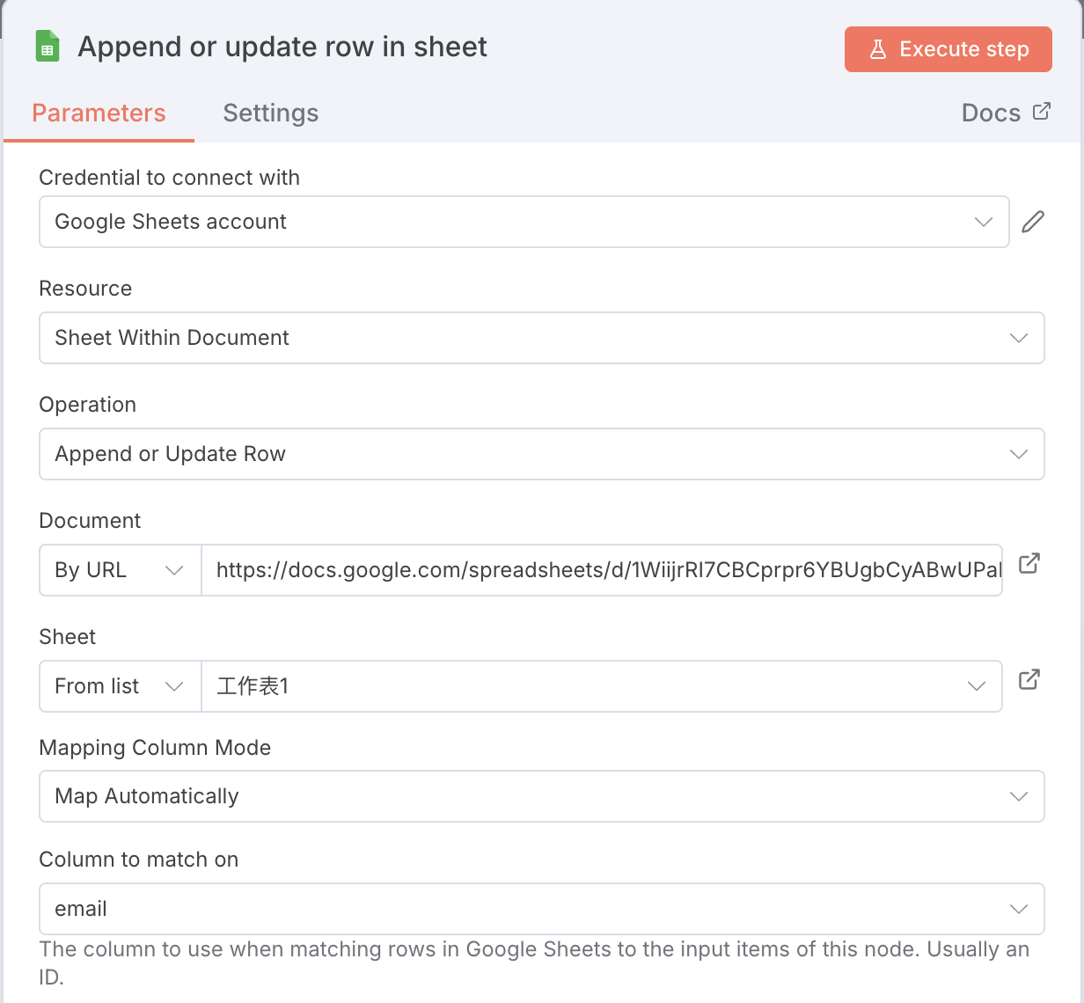Image resolution: width=1084 pixels, height=1003 pixels.
Task: Select Append or Update Row operation field
Action: (x=541, y=454)
